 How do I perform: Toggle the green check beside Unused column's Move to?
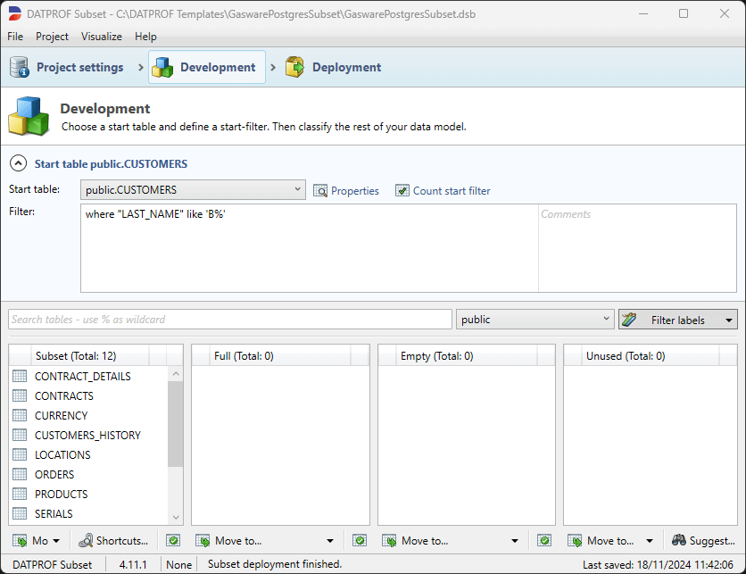click(544, 540)
